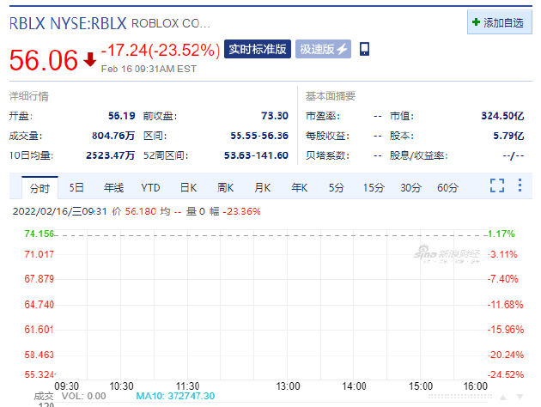Click the 幅 -23.36% change readout
The height and width of the screenshot is (407, 541).
click(x=234, y=211)
